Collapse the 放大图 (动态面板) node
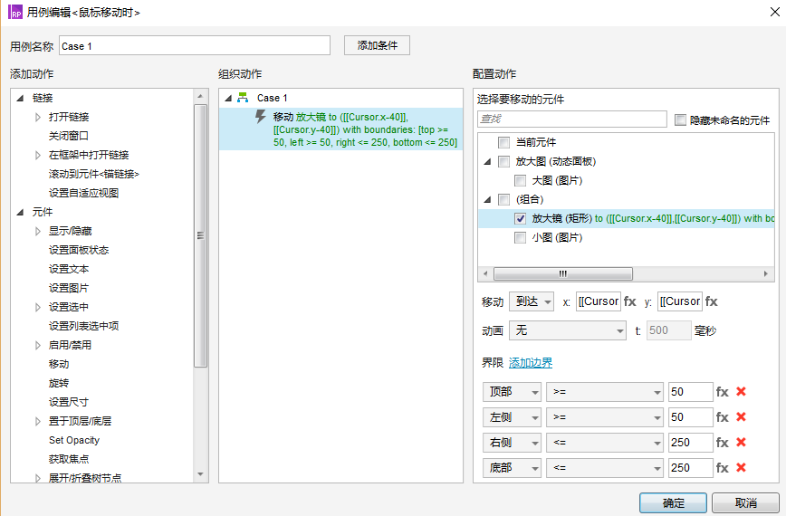This screenshot has width=786, height=516. [487, 162]
